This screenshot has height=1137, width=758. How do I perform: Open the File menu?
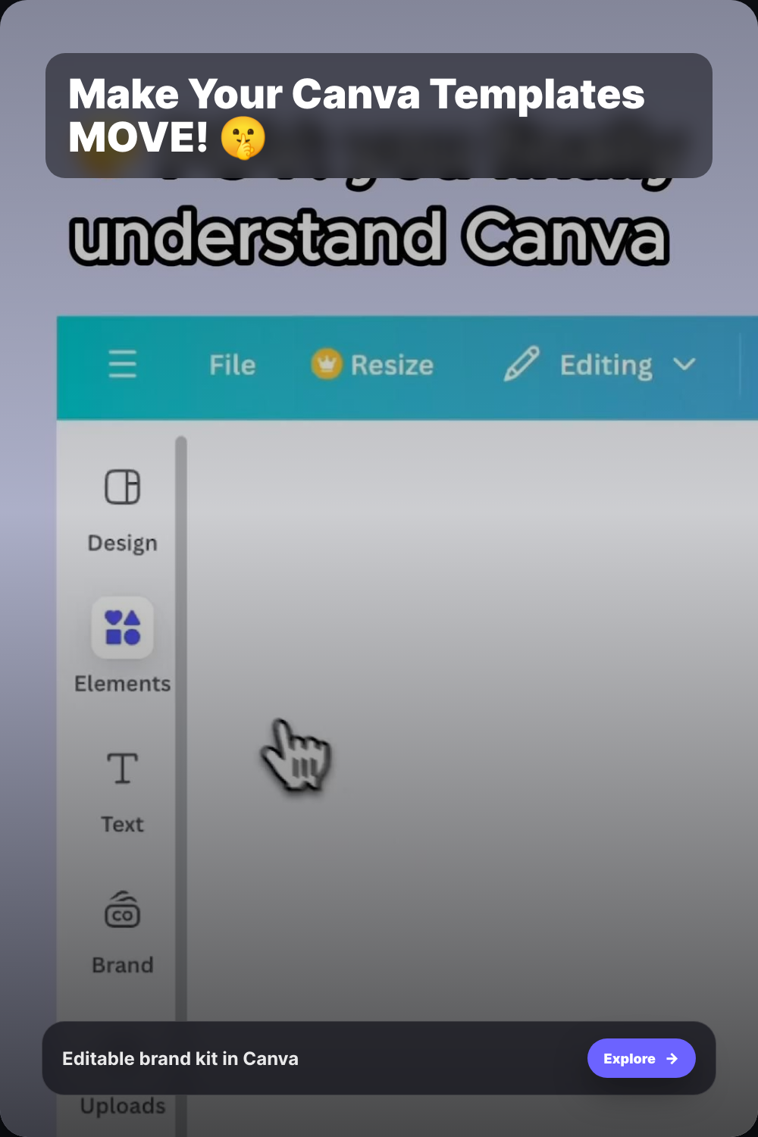(x=232, y=365)
